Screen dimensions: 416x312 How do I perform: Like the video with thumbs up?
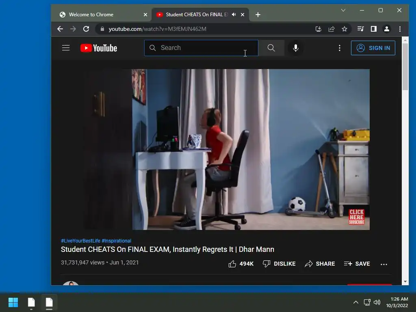coord(241,264)
